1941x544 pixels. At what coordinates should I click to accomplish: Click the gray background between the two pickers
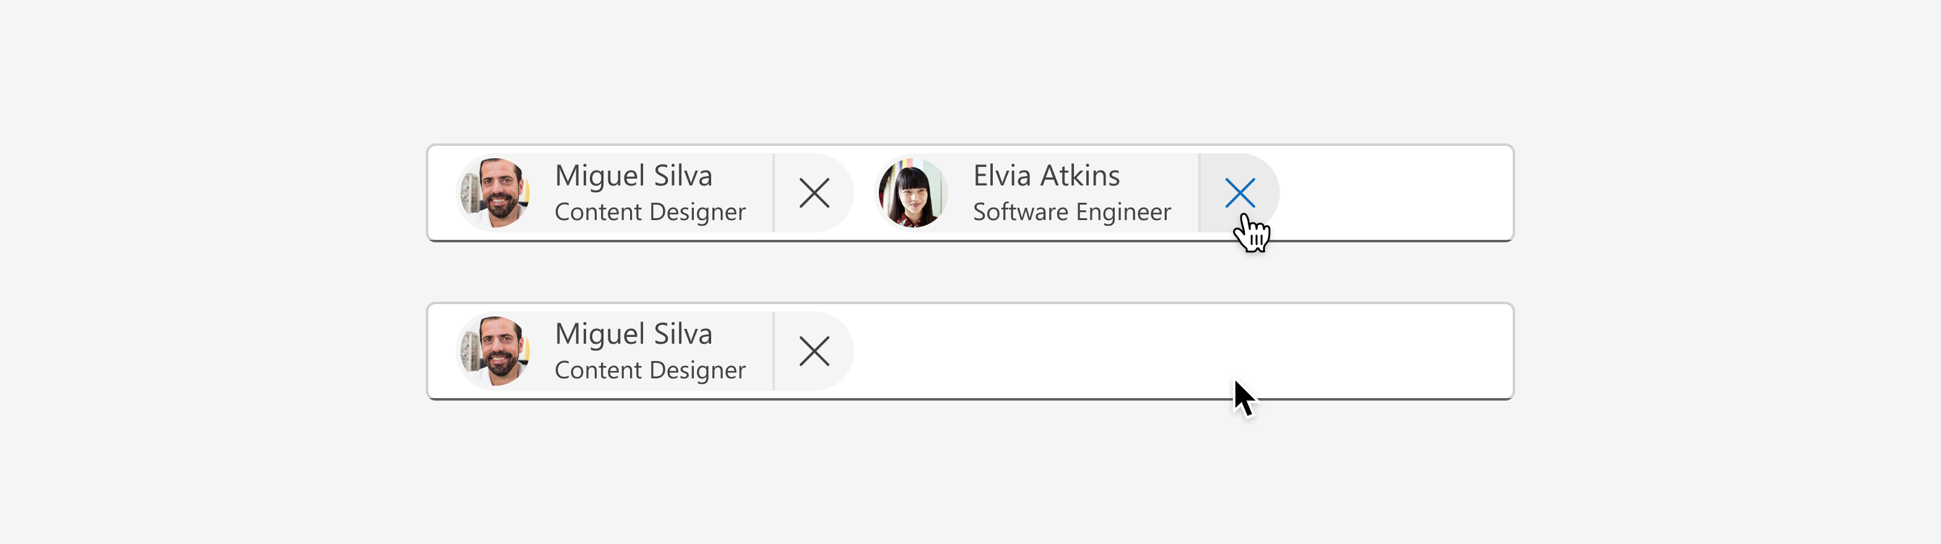[x=971, y=273]
